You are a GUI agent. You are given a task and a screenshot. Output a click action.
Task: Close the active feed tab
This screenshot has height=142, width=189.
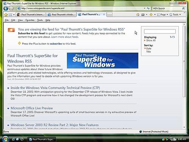click(104, 14)
